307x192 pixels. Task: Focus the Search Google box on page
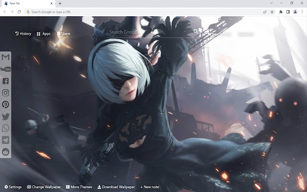point(151,32)
